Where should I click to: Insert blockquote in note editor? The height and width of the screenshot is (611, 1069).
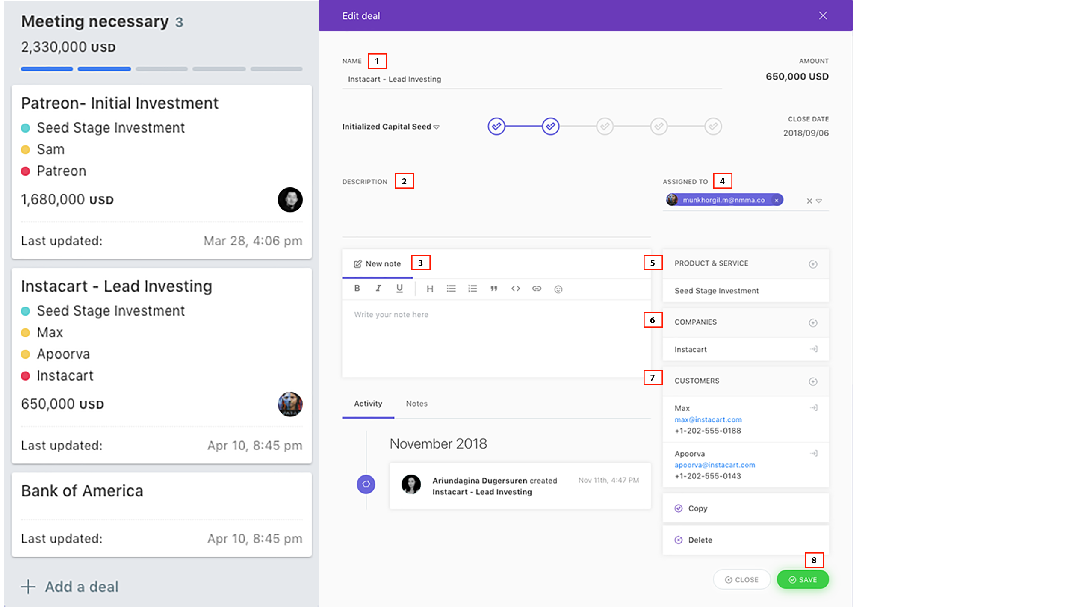(494, 289)
